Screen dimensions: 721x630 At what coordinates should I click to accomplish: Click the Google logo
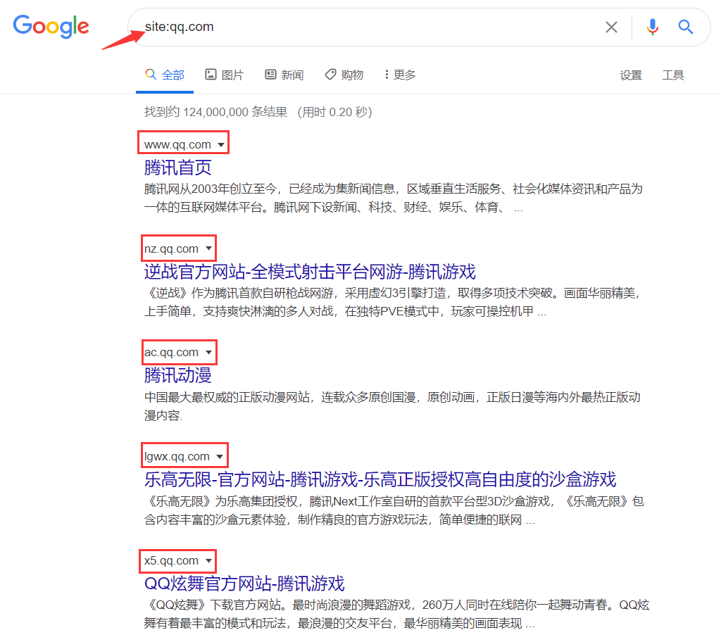click(51, 26)
